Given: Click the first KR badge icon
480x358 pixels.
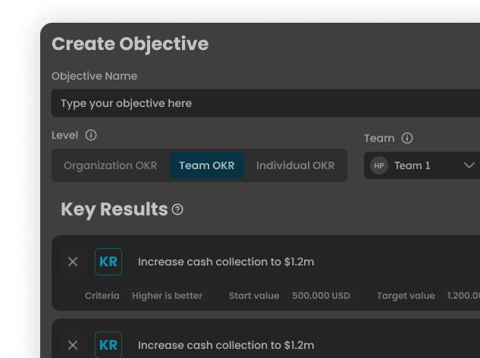Looking at the screenshot, I should 108,262.
